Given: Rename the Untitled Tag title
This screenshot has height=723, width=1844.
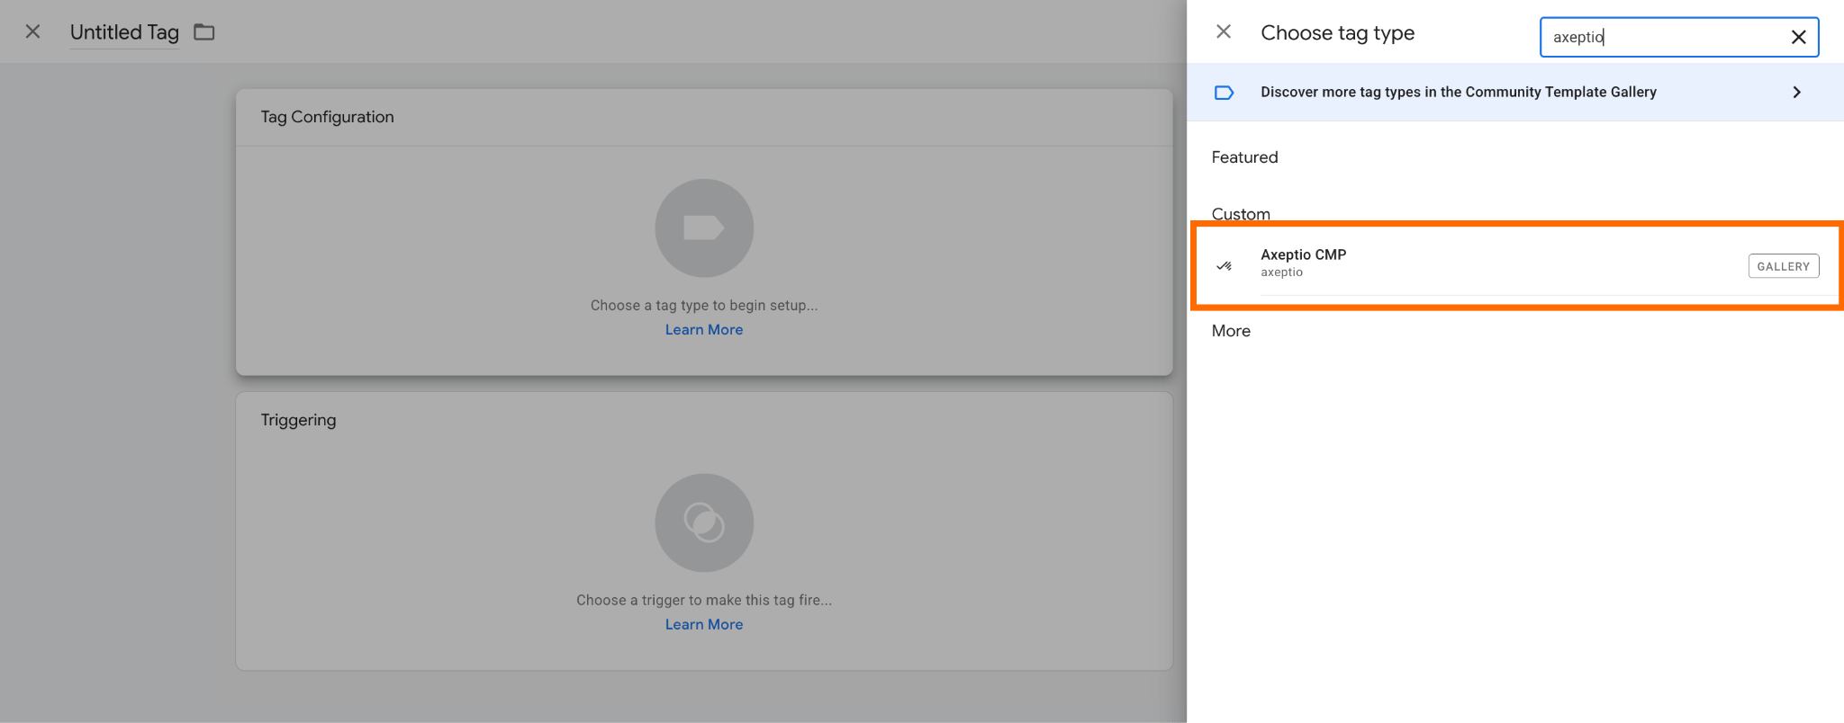Looking at the screenshot, I should coord(124,32).
